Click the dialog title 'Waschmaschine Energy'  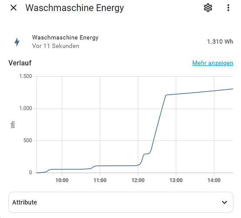coord(75,8)
